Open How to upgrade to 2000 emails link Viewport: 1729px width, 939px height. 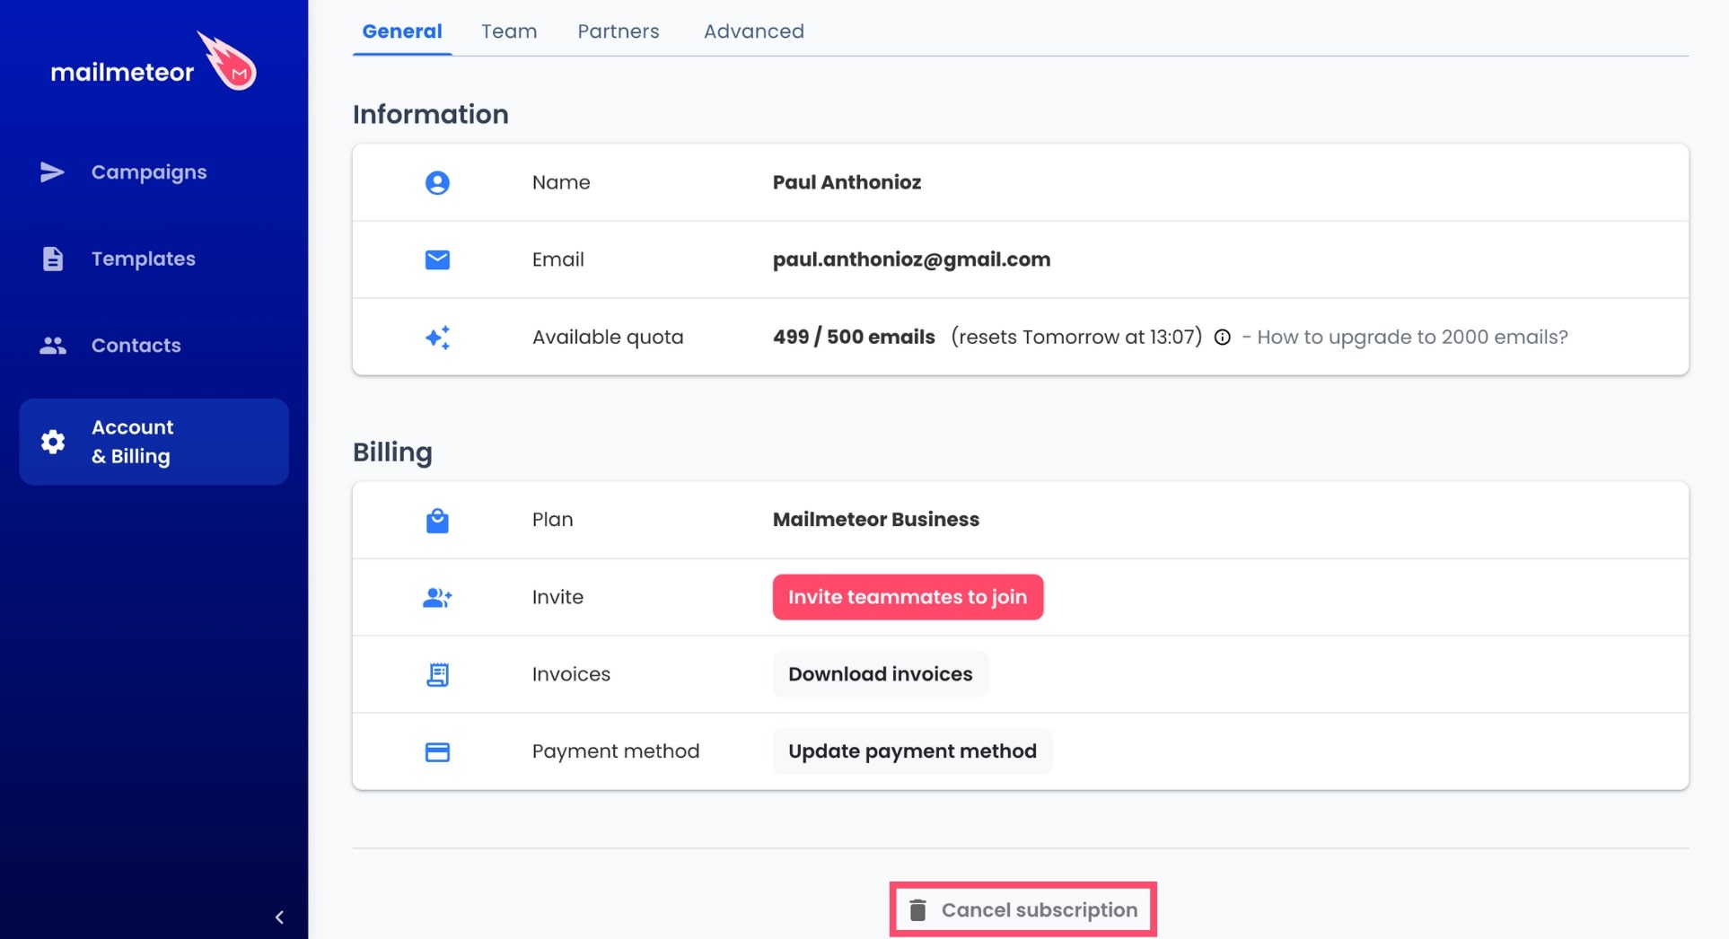[1412, 338]
